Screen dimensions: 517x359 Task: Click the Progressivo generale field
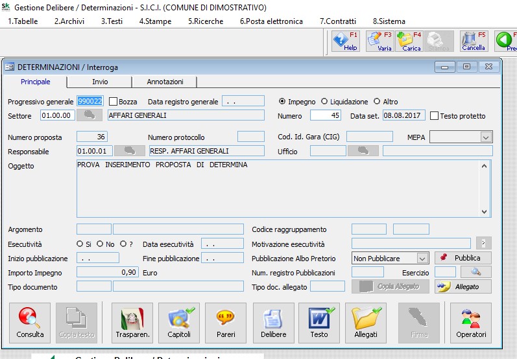point(90,101)
